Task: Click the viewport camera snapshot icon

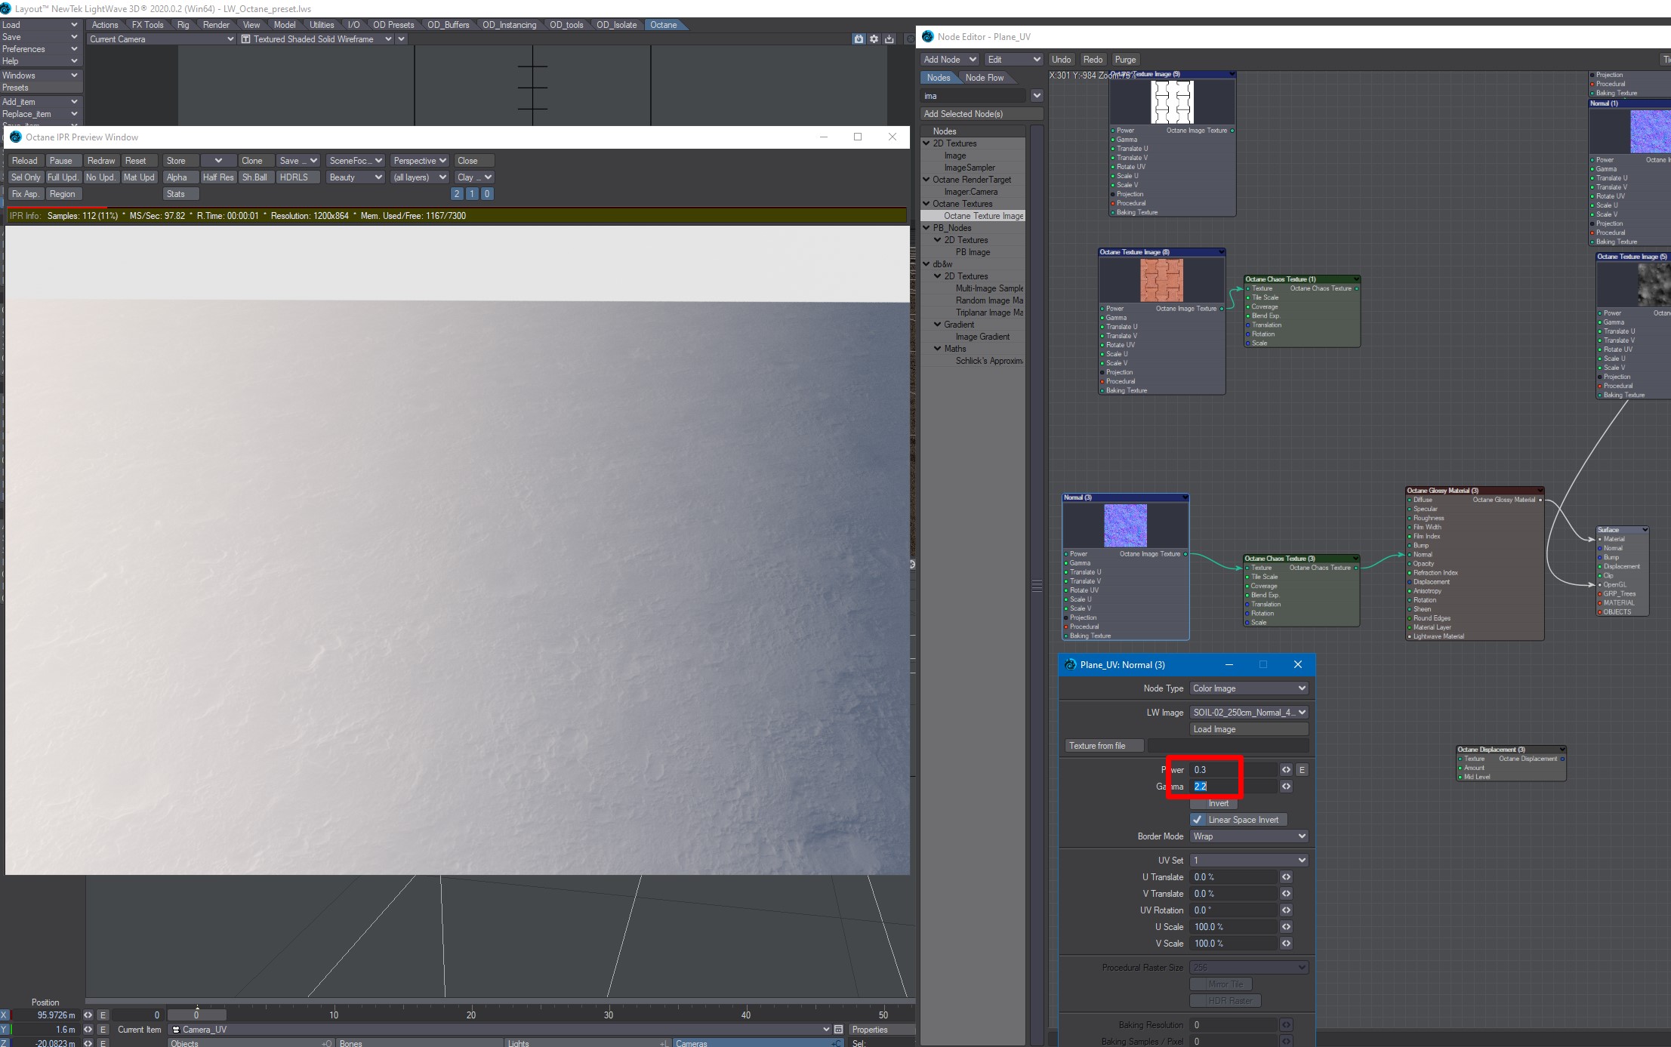Action: (x=859, y=39)
